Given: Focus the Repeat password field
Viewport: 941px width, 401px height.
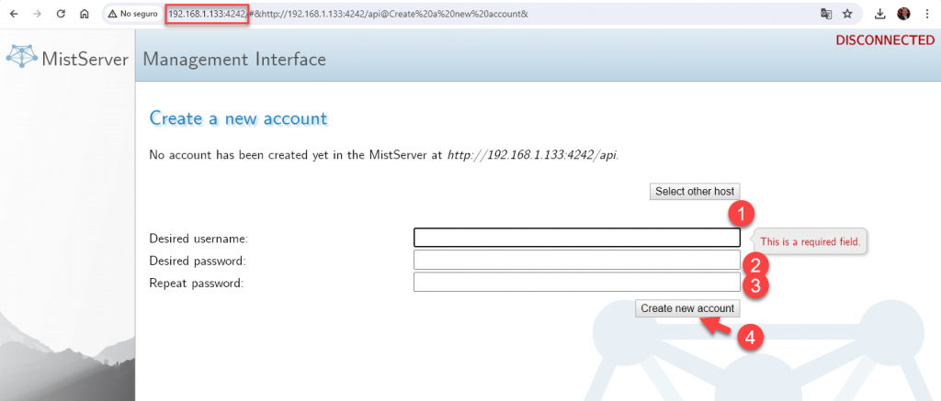Looking at the screenshot, I should (x=576, y=283).
